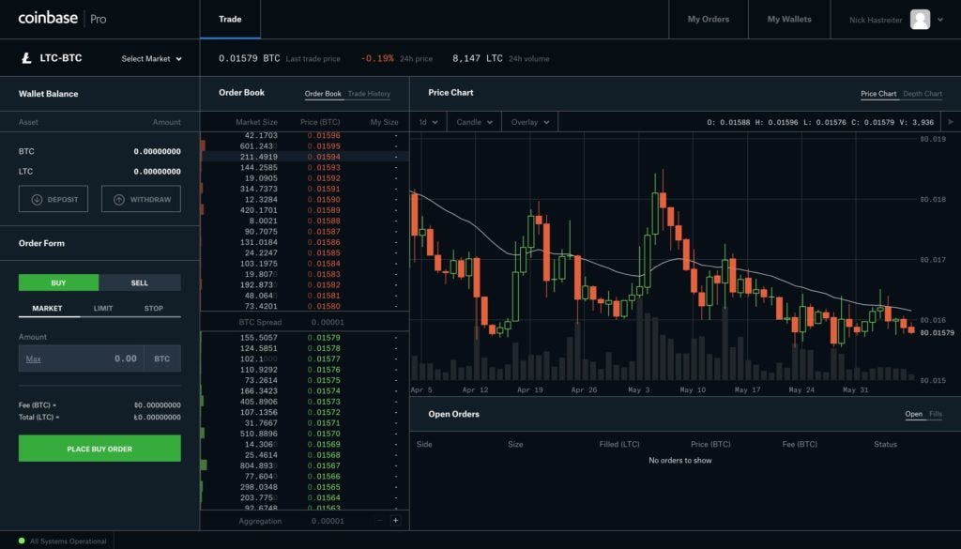961x549 pixels.
Task: Open the Overlay dropdown
Action: [530, 122]
